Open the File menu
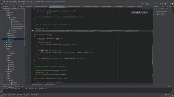This screenshot has height=97, width=174. pos(4,1)
